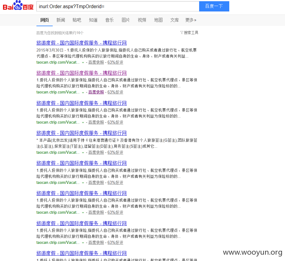Open the last result title at the bottom
Viewport: 285px width, 261px height.
click(81, 253)
